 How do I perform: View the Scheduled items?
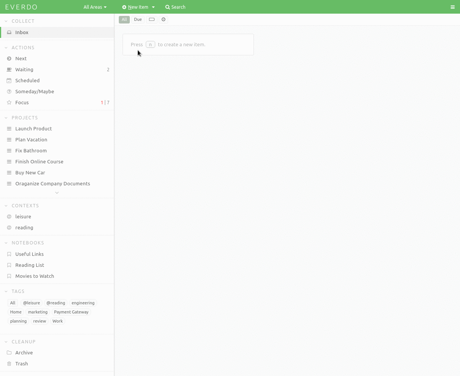click(27, 80)
